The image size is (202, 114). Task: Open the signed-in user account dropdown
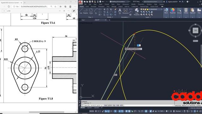[x=172, y=2]
